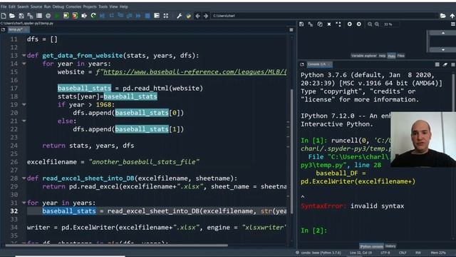Collapse the for loop fold at line 14
Screen dimensions: 456x257
pyautogui.click(x=24, y=64)
